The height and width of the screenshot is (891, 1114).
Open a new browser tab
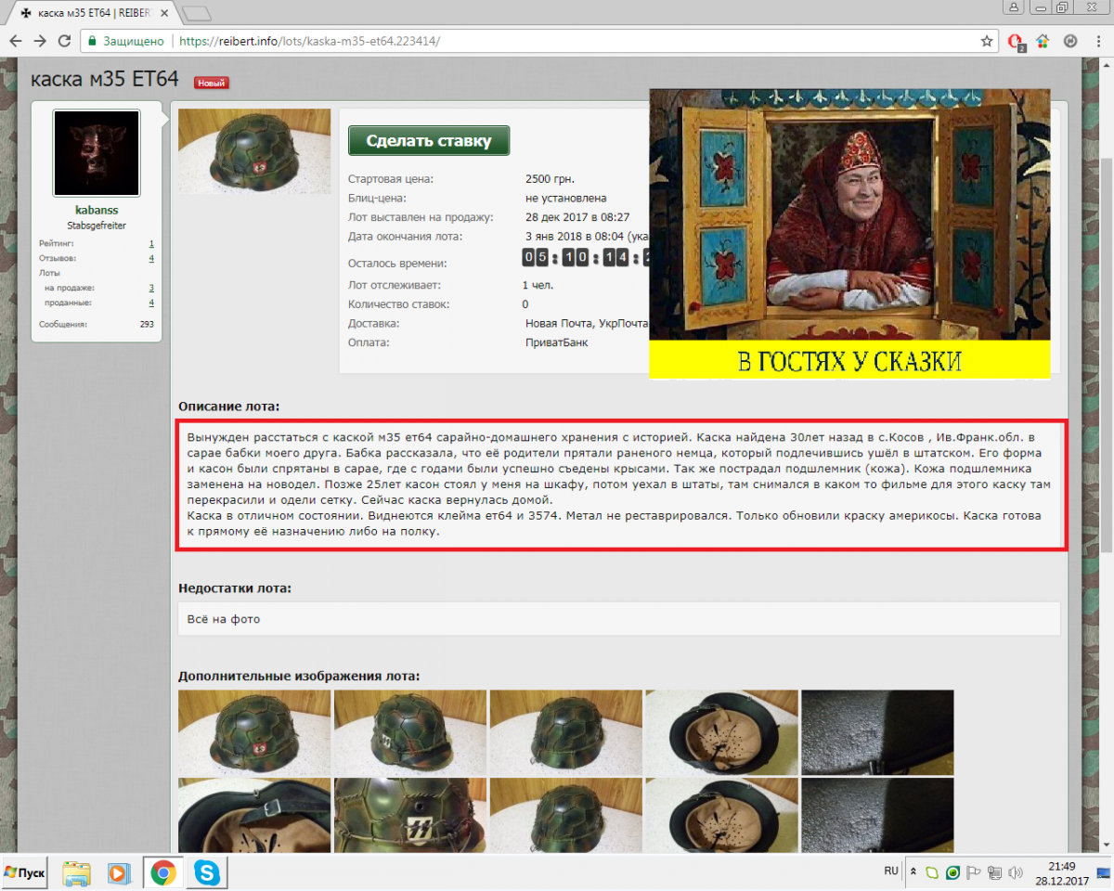tap(196, 14)
